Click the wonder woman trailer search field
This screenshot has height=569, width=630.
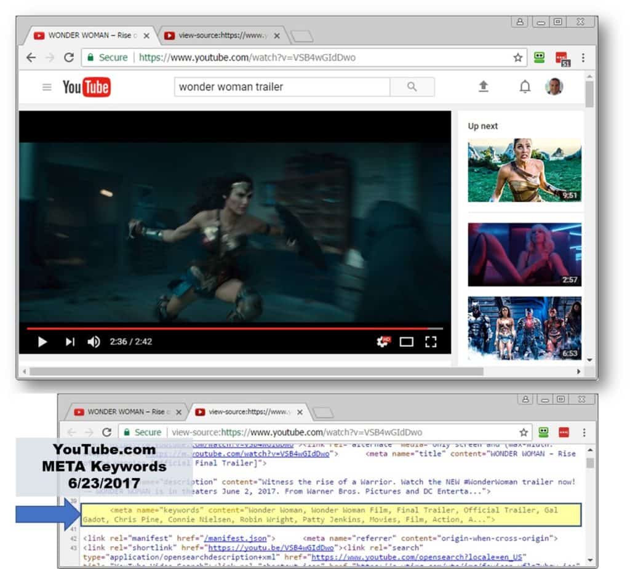282,87
